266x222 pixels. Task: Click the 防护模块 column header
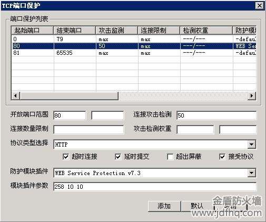pyautogui.click(x=244, y=31)
